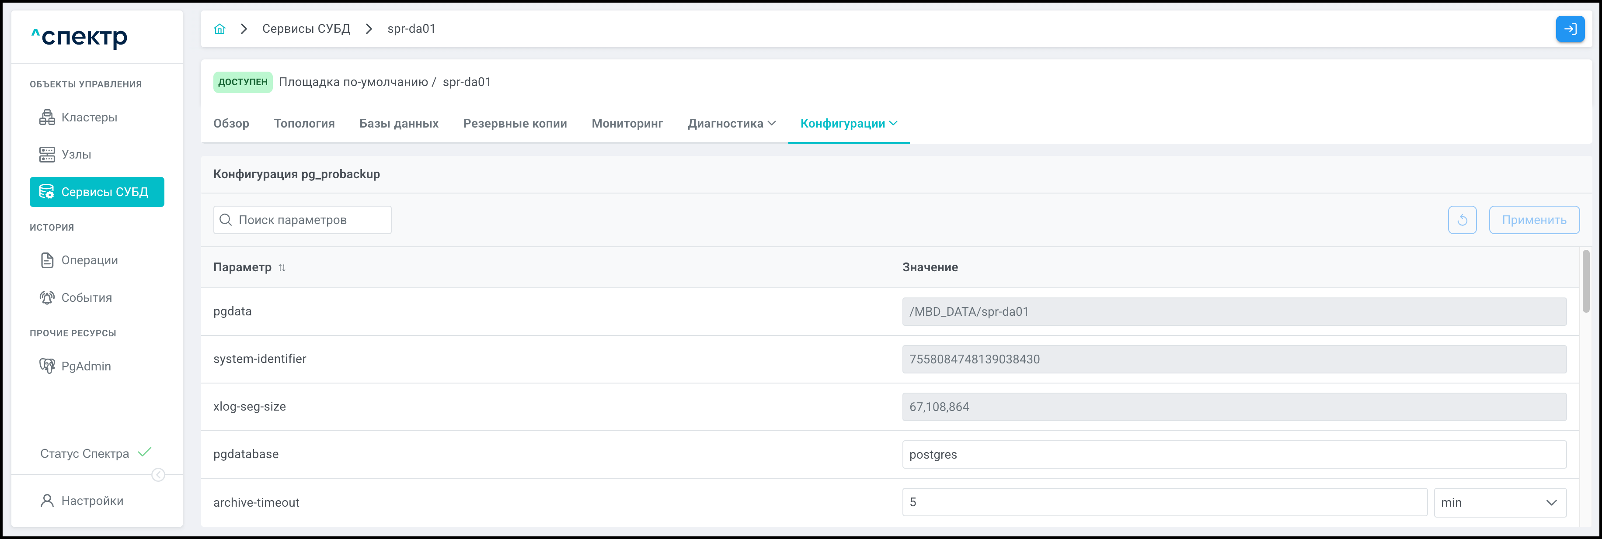Click the pgdatabase value field
This screenshot has height=539, width=1602.
coord(1234,455)
